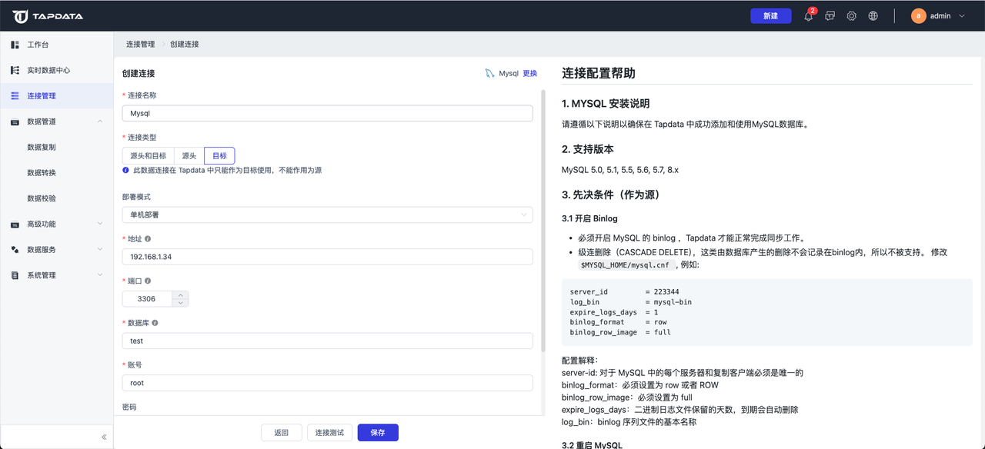Click the 数据管道 sidebar icon
The width and height of the screenshot is (985, 449).
click(15, 121)
